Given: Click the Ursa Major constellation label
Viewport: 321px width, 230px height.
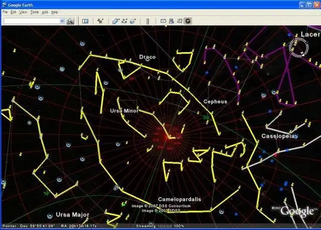Looking at the screenshot, I should tap(72, 214).
